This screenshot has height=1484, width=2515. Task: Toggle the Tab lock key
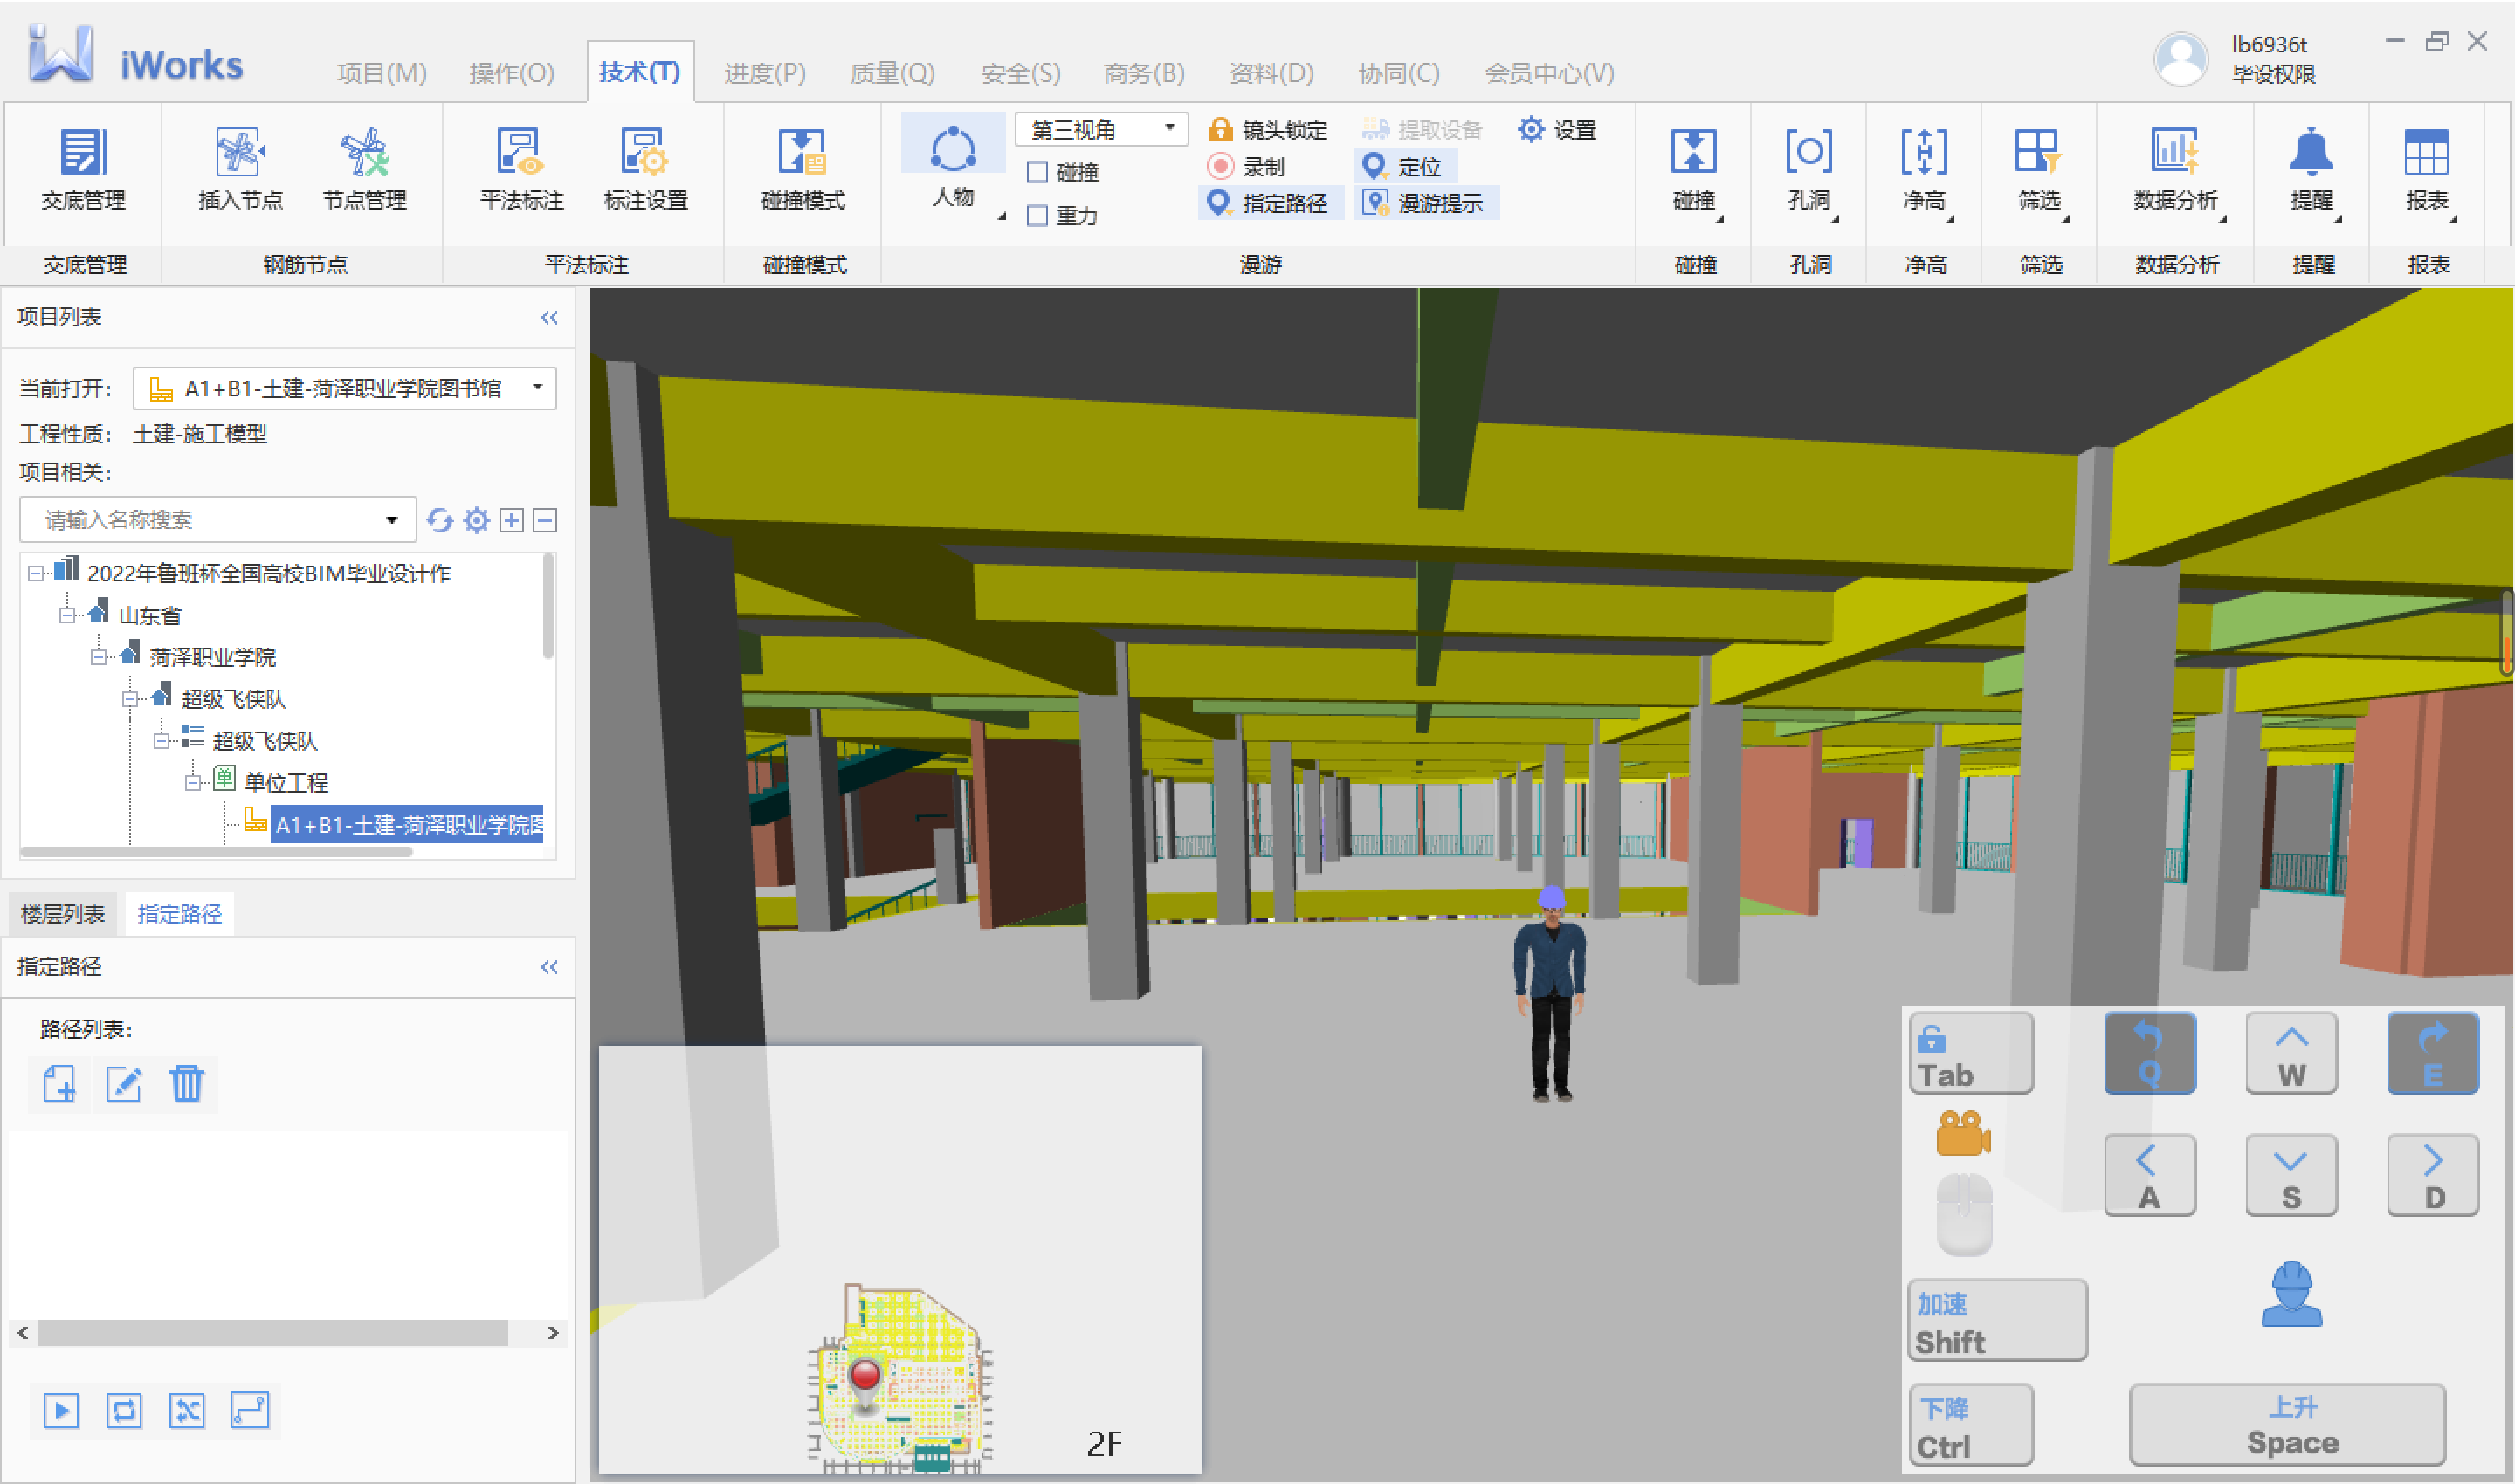(x=1971, y=1054)
